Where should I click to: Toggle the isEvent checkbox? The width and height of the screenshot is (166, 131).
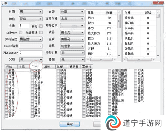(x=21, y=32)
